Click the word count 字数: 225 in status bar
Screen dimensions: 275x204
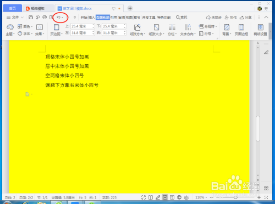tap(109, 197)
